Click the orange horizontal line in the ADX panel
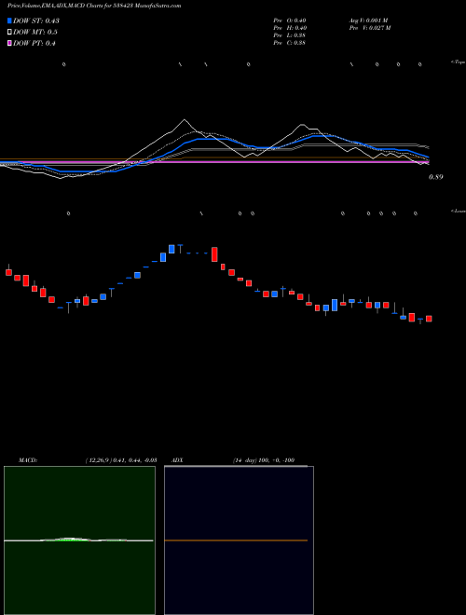This screenshot has height=615, width=466. (x=236, y=540)
